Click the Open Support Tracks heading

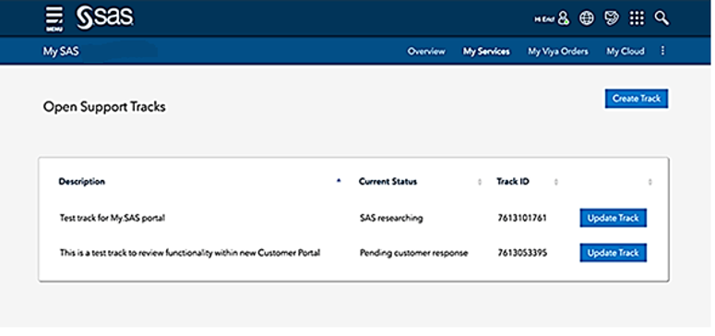point(104,107)
